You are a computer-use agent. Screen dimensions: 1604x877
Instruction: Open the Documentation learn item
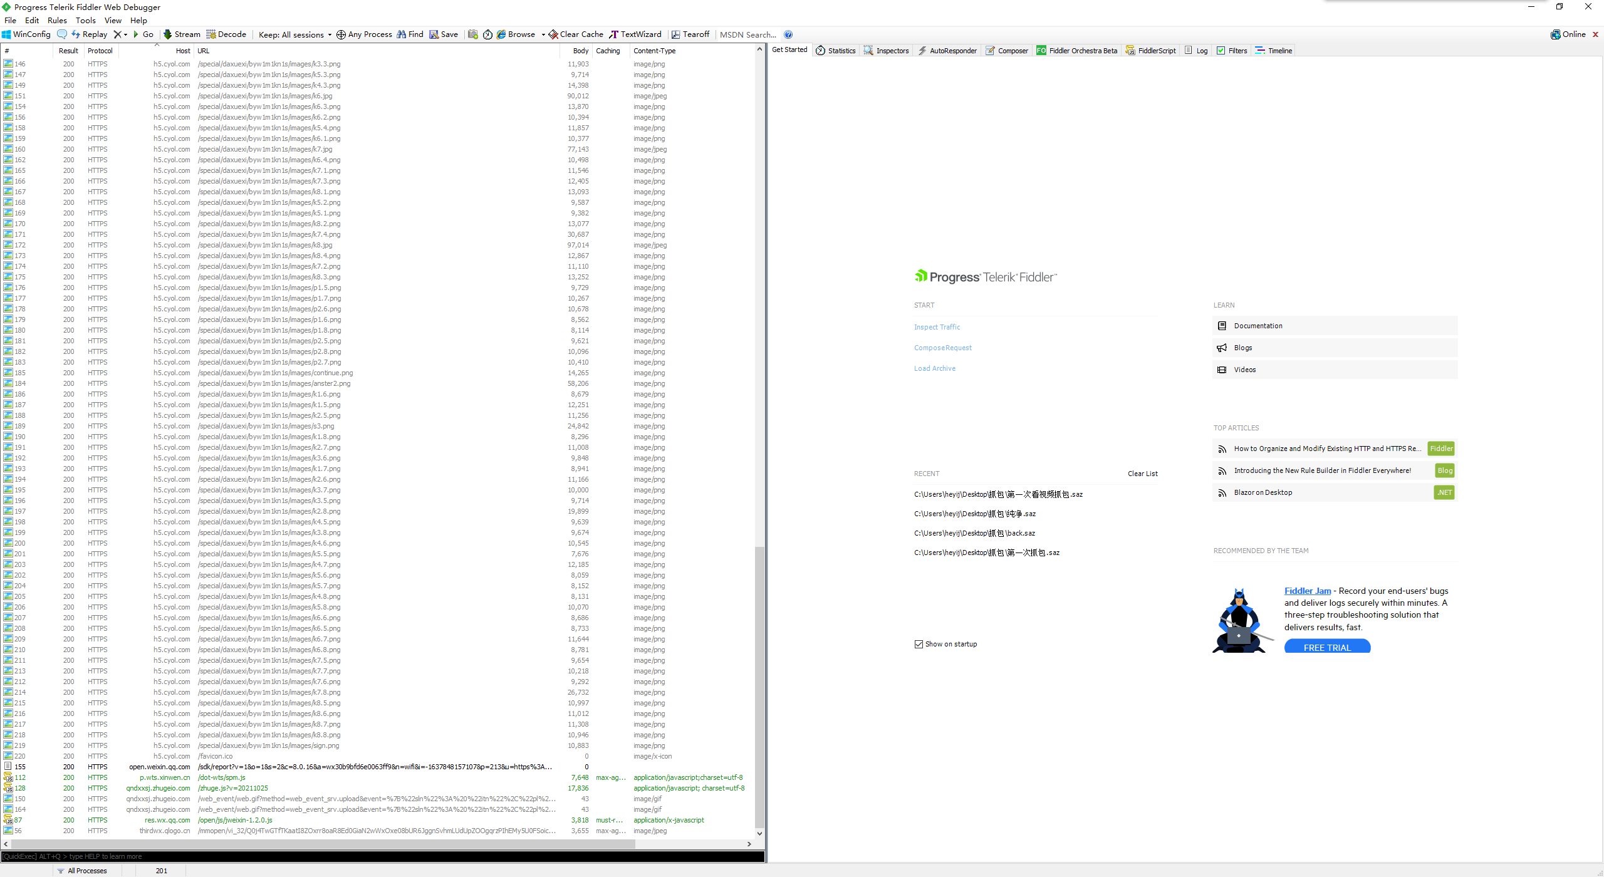point(1335,326)
